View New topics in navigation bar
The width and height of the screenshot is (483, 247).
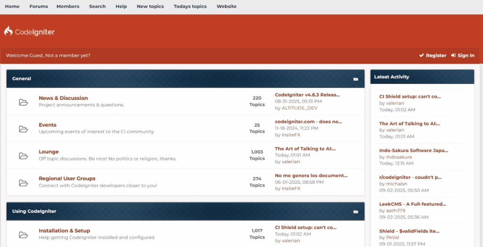click(150, 6)
